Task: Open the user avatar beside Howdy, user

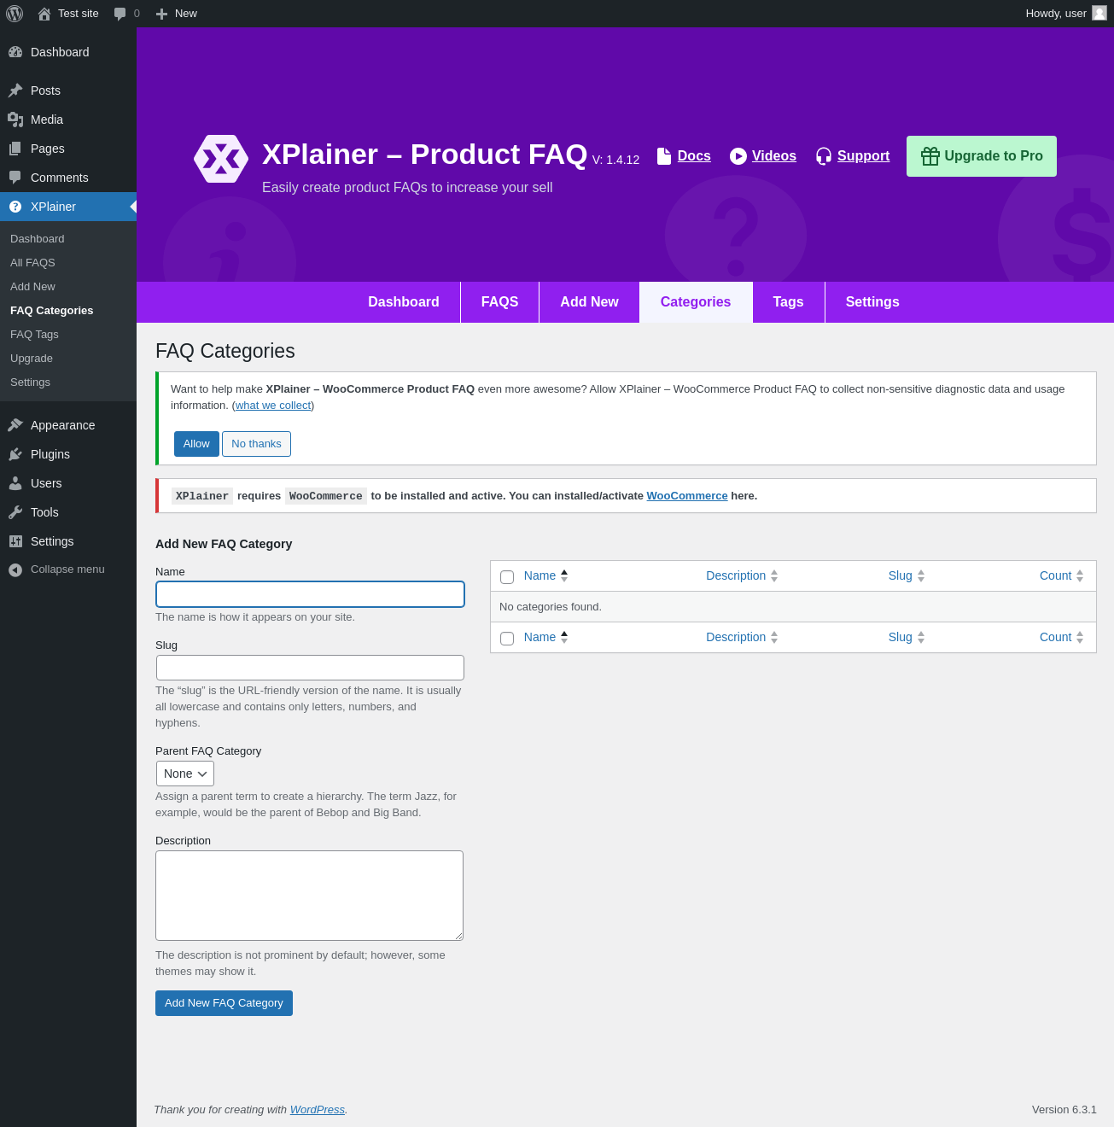Action: (1099, 13)
